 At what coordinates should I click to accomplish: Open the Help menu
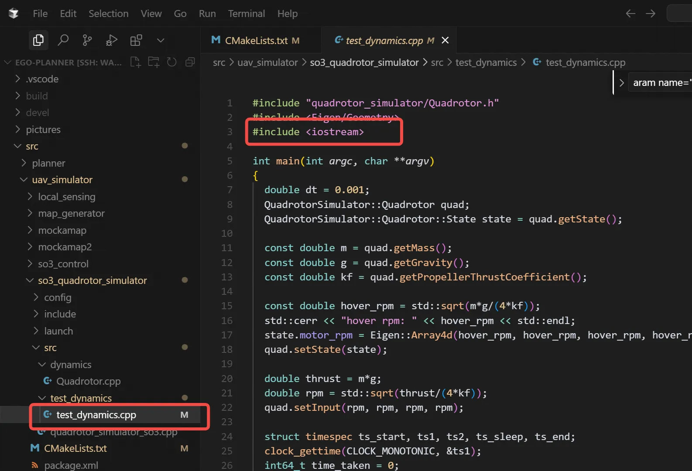point(288,14)
